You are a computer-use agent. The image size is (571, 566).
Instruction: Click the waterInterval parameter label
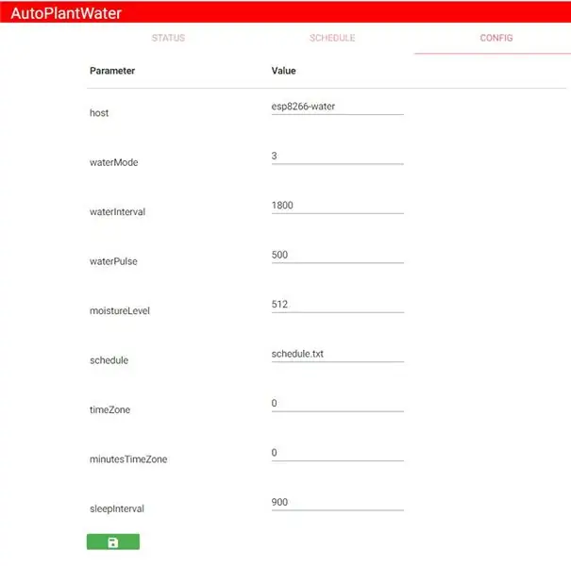pyautogui.click(x=117, y=212)
